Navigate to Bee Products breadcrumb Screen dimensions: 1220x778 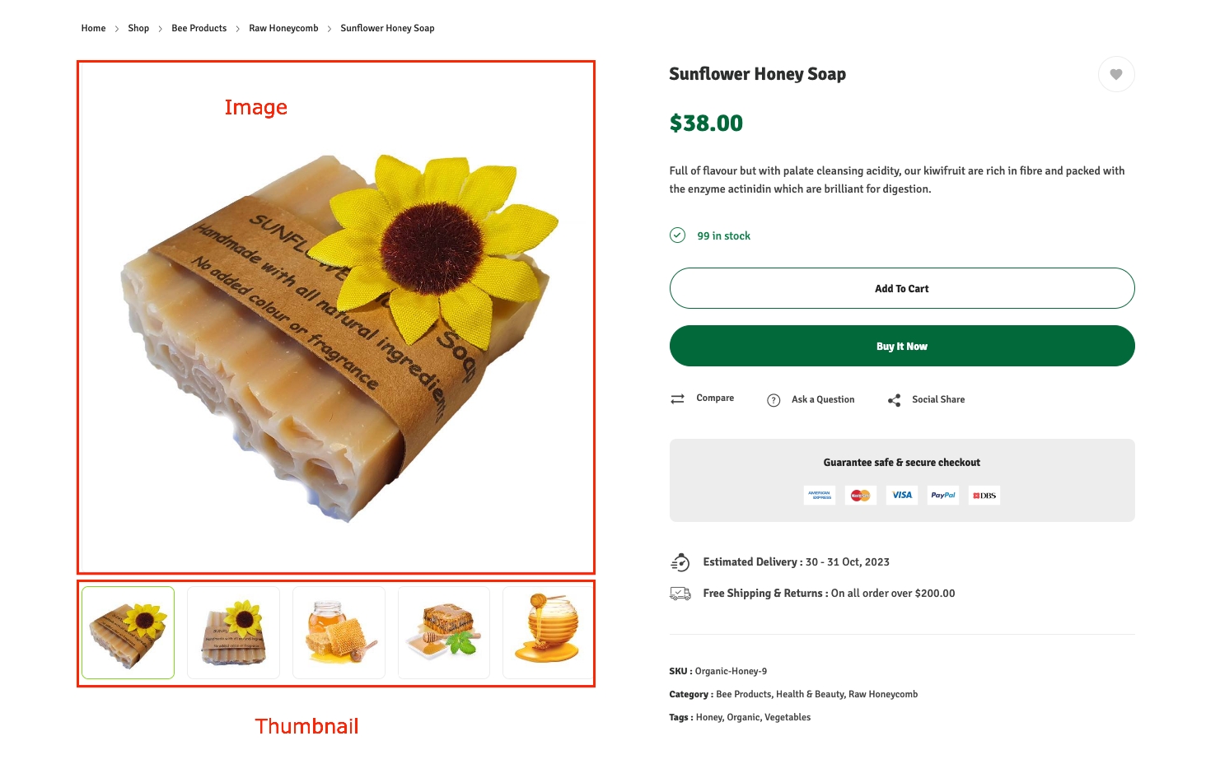(199, 28)
